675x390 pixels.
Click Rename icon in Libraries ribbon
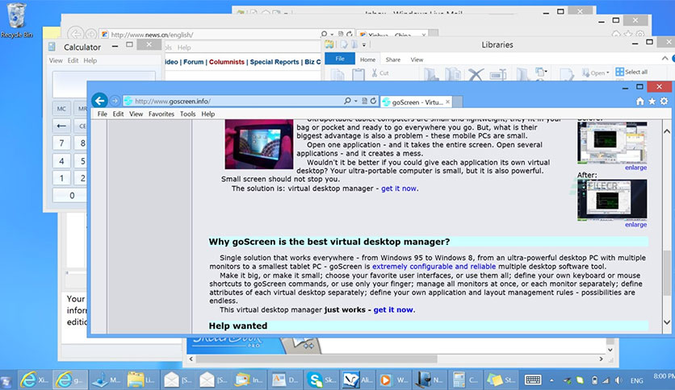(497, 75)
